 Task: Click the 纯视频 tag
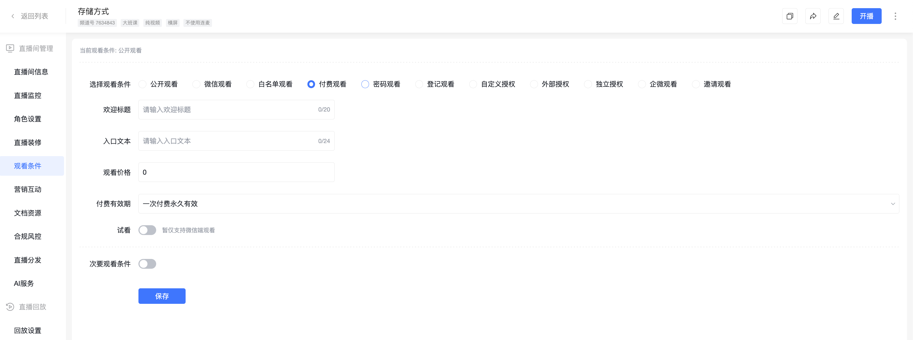[x=153, y=23]
